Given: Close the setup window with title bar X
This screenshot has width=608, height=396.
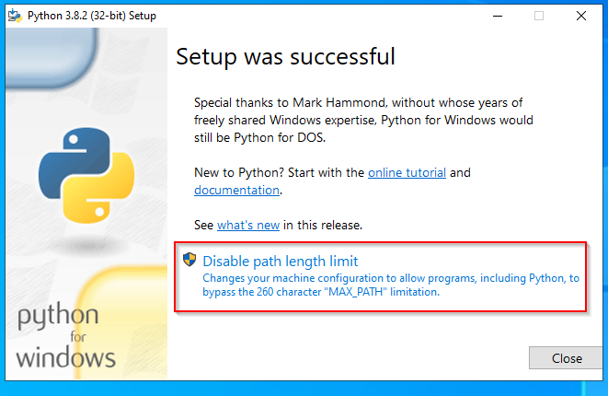Looking at the screenshot, I should [581, 15].
